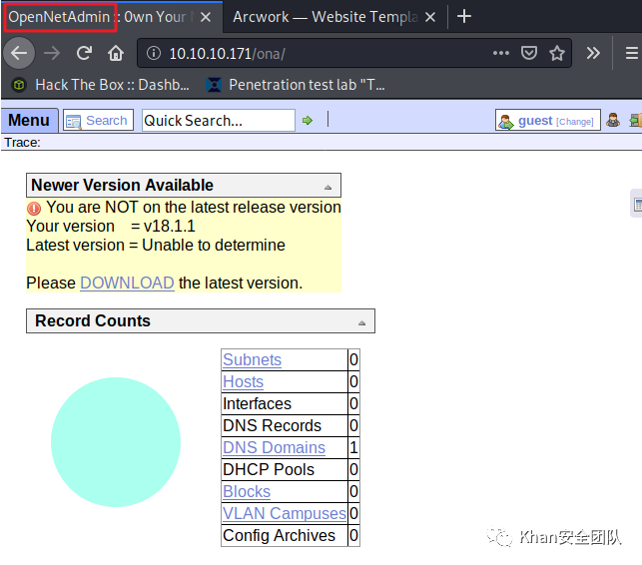Viewport: 642px width, 565px height.
Task: Open the browser home page icon
Action: pos(116,53)
